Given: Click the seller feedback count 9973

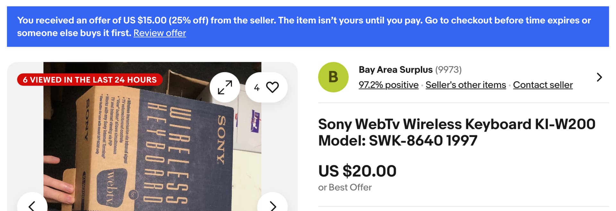Looking at the screenshot, I should pos(448,70).
